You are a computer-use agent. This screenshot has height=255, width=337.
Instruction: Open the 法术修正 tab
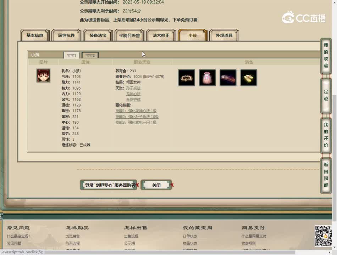[161, 35]
